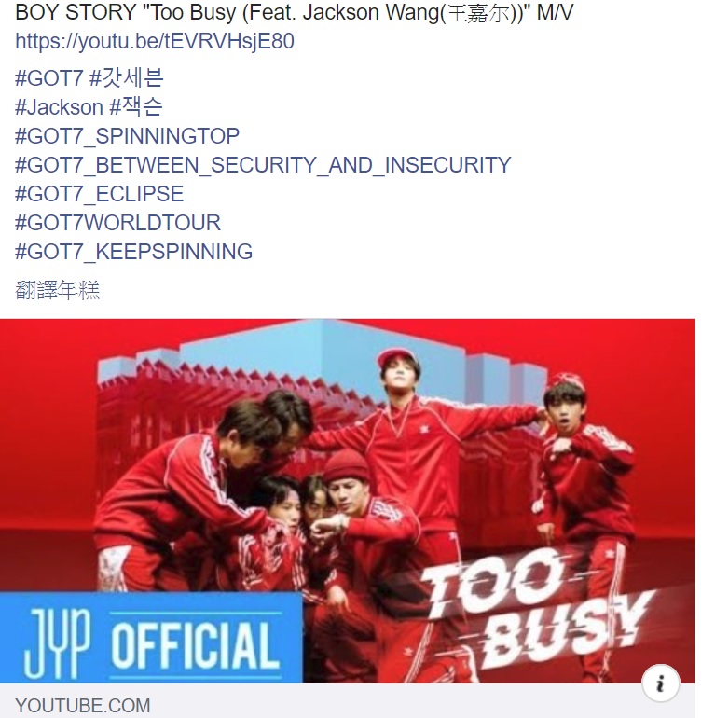This screenshot has height=718, width=715.
Task: Click the info icon on video preview
Action: coord(660,683)
